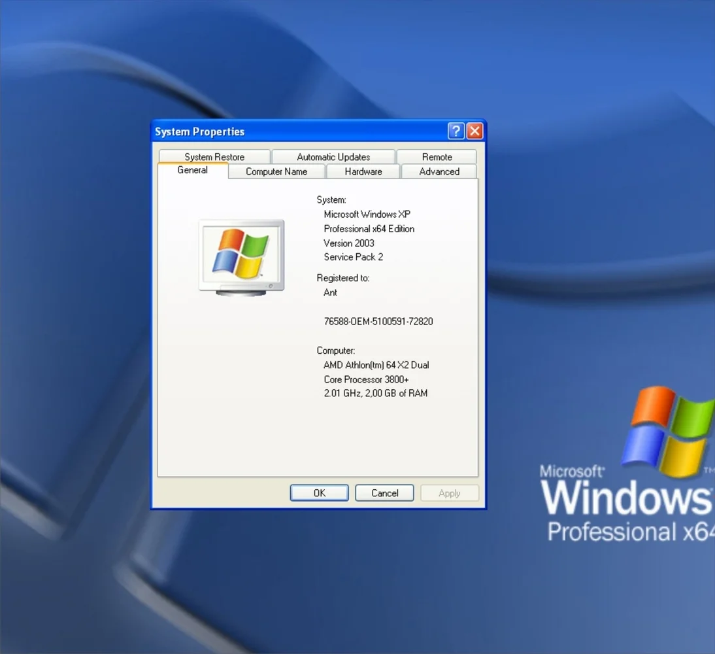Select the Remote tab
Image resolution: width=715 pixels, height=654 pixels.
(437, 157)
